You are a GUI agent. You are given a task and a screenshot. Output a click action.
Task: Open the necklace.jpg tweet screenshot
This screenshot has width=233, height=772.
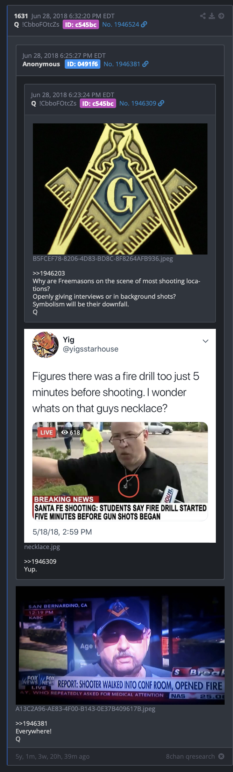pyautogui.click(x=120, y=436)
